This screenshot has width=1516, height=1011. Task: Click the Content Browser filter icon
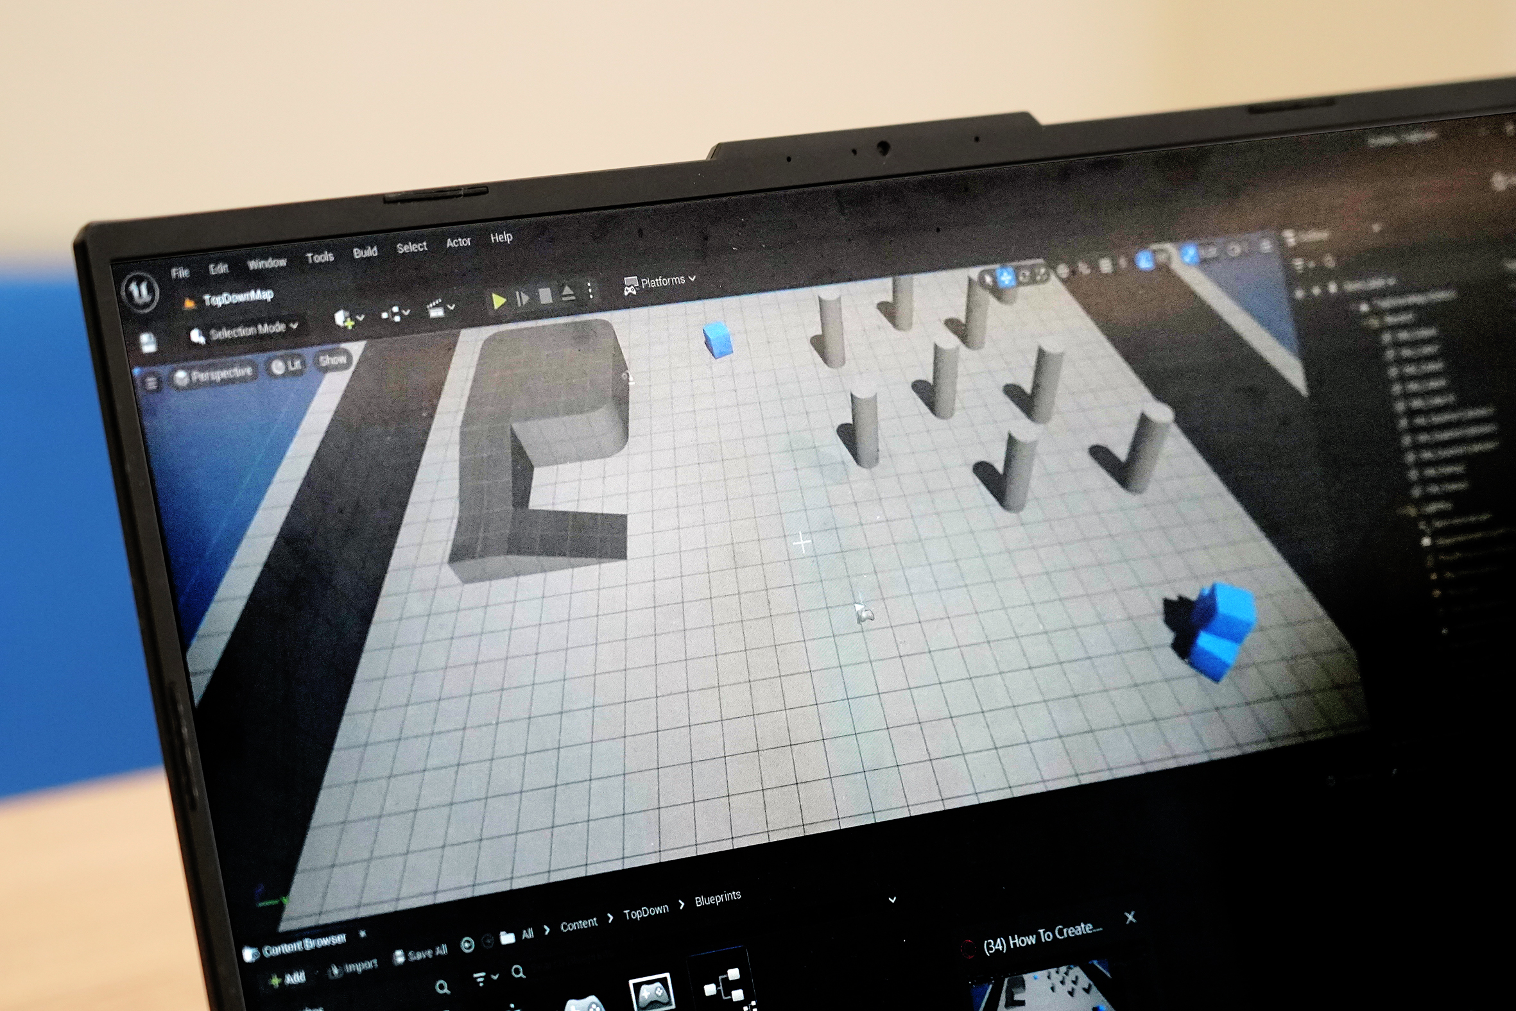pos(481,980)
